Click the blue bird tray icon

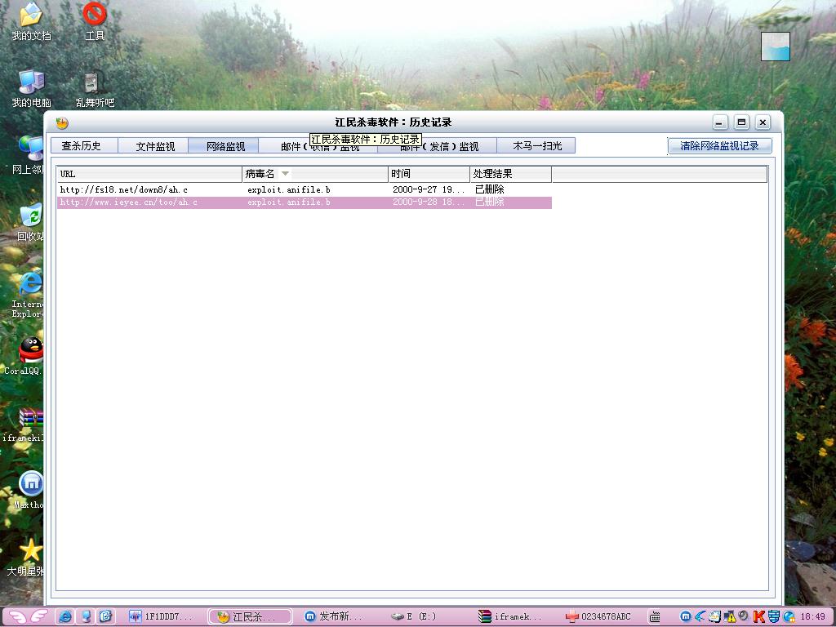tap(700, 617)
